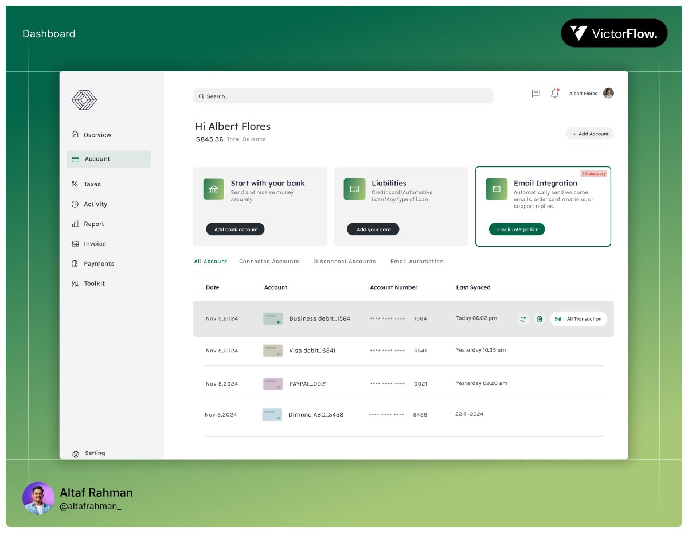Click the Email Integration button

point(517,229)
